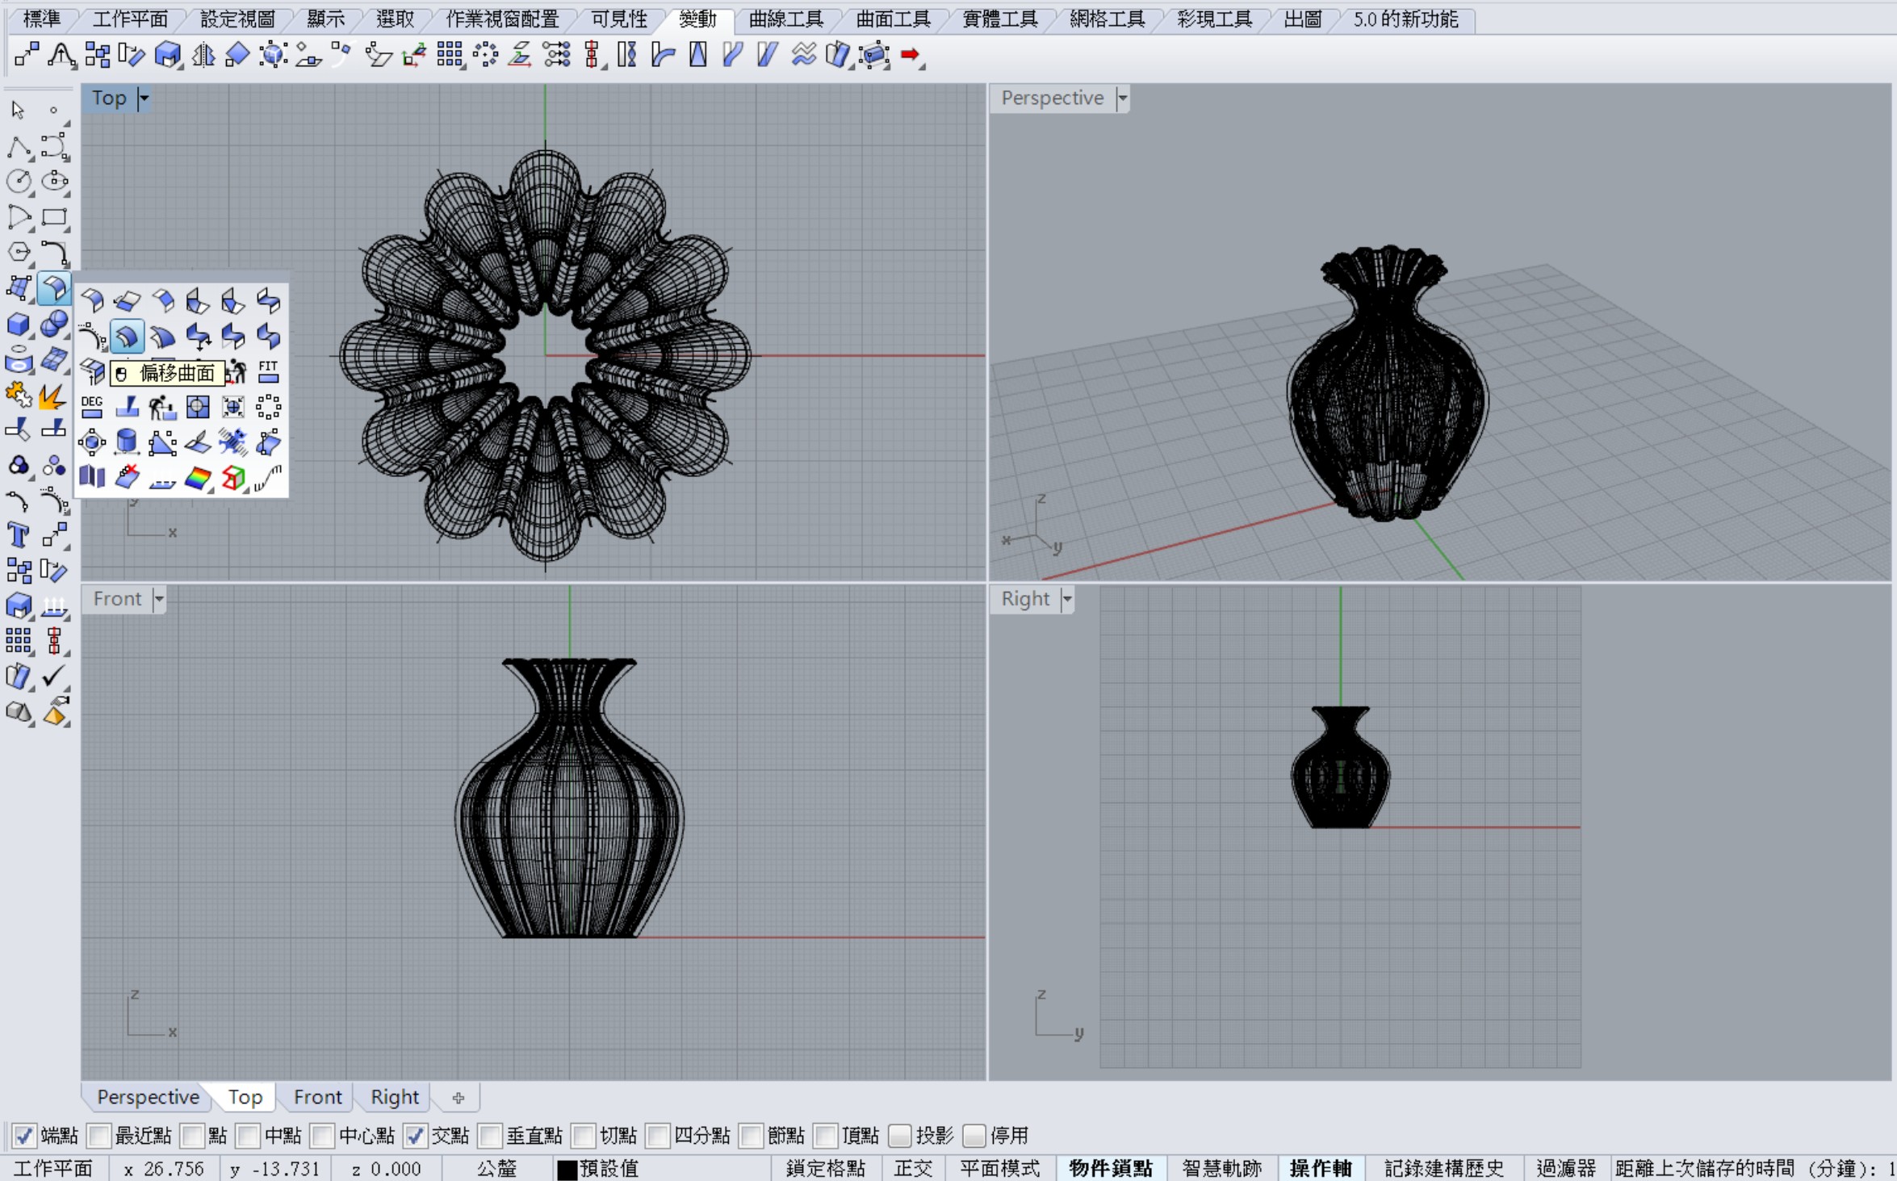Expand the Front viewport title dropdown
This screenshot has width=1897, height=1181.
pyautogui.click(x=159, y=599)
